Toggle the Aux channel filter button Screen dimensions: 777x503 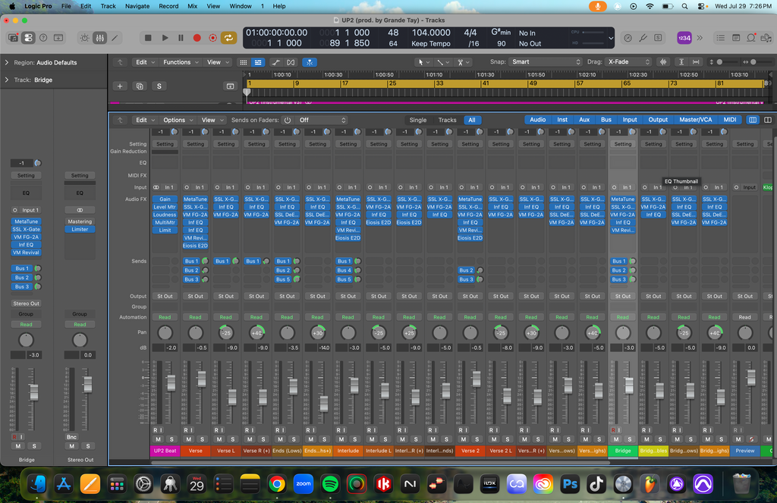584,119
